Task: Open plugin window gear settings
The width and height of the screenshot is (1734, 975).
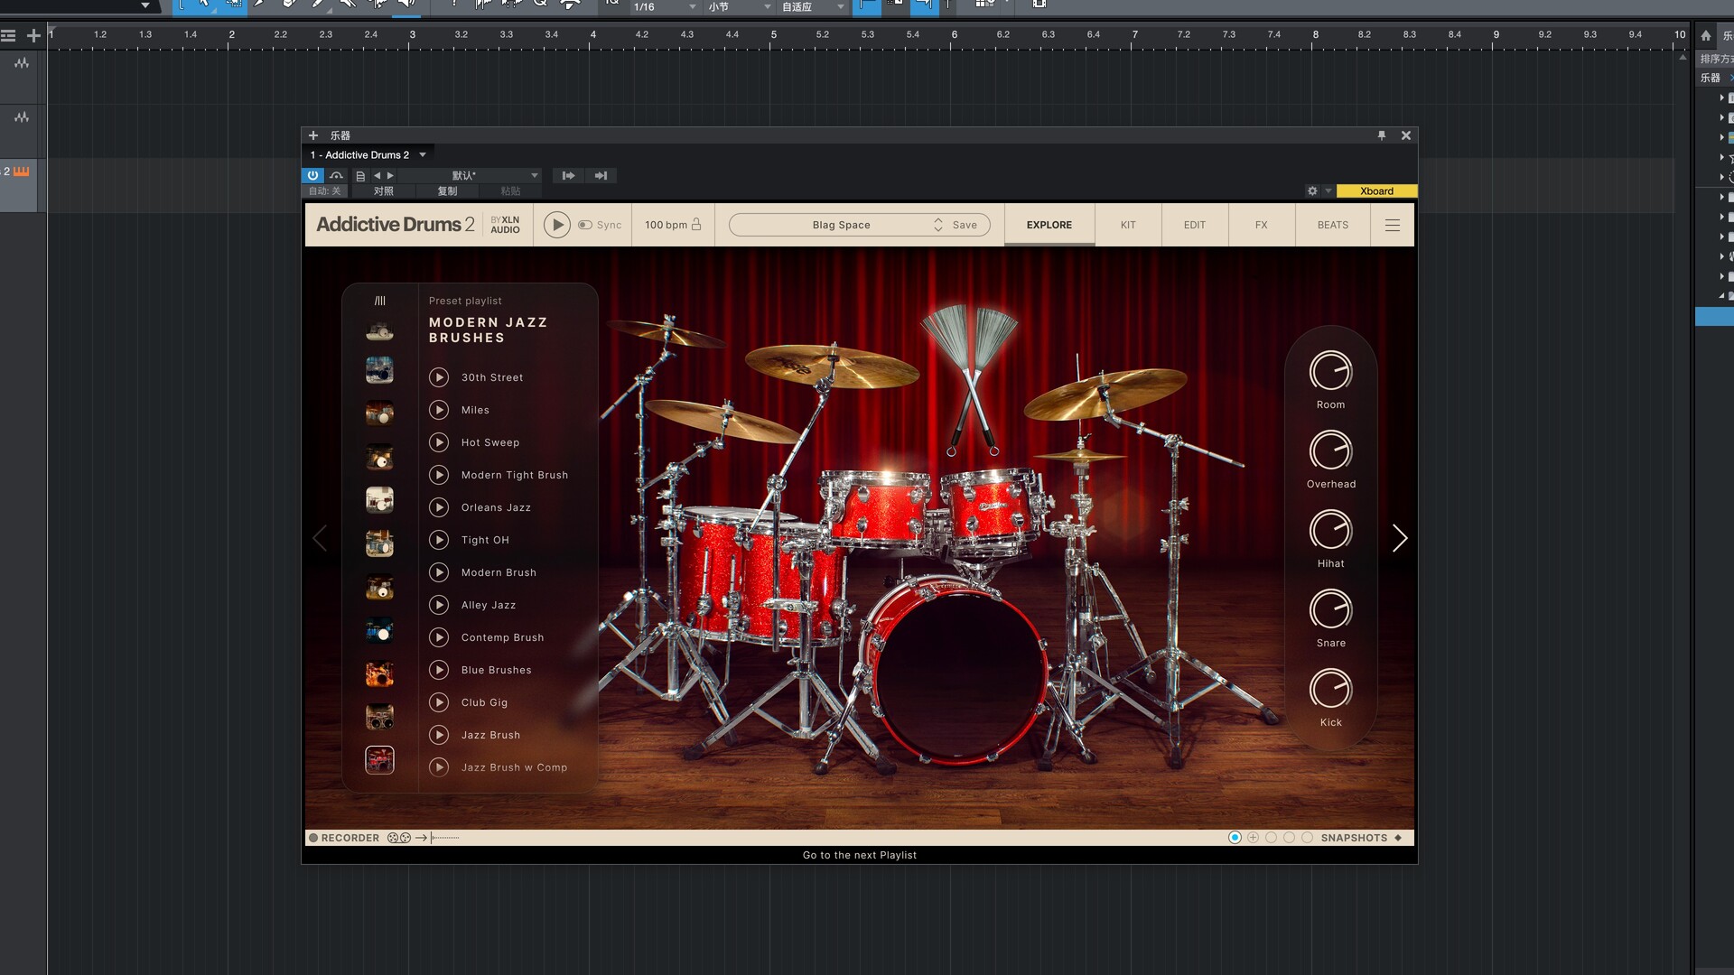Action: click(x=1312, y=190)
